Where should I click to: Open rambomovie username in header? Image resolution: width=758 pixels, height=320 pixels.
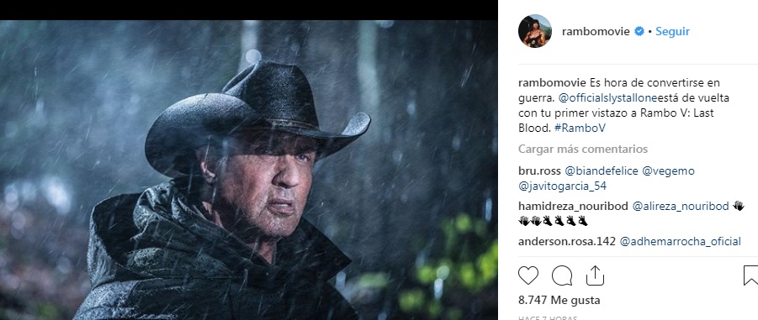(596, 31)
